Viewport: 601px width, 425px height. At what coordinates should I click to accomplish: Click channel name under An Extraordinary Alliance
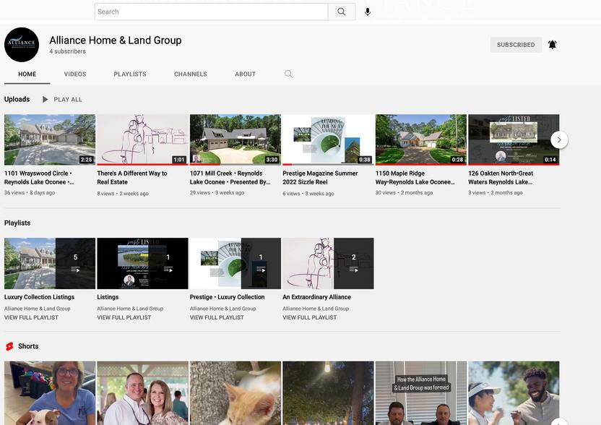316,309
